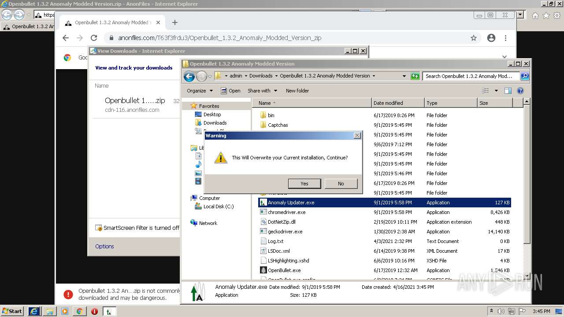
Task: Click the Downloads breadcrumb segment
Action: click(261, 76)
